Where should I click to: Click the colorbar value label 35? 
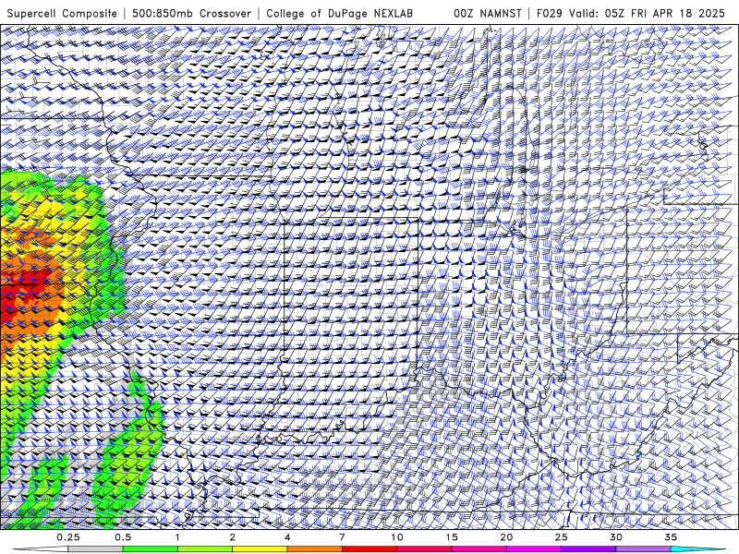671,537
